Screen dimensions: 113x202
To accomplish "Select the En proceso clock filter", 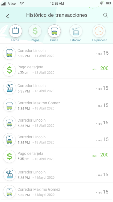I will 99,31.
